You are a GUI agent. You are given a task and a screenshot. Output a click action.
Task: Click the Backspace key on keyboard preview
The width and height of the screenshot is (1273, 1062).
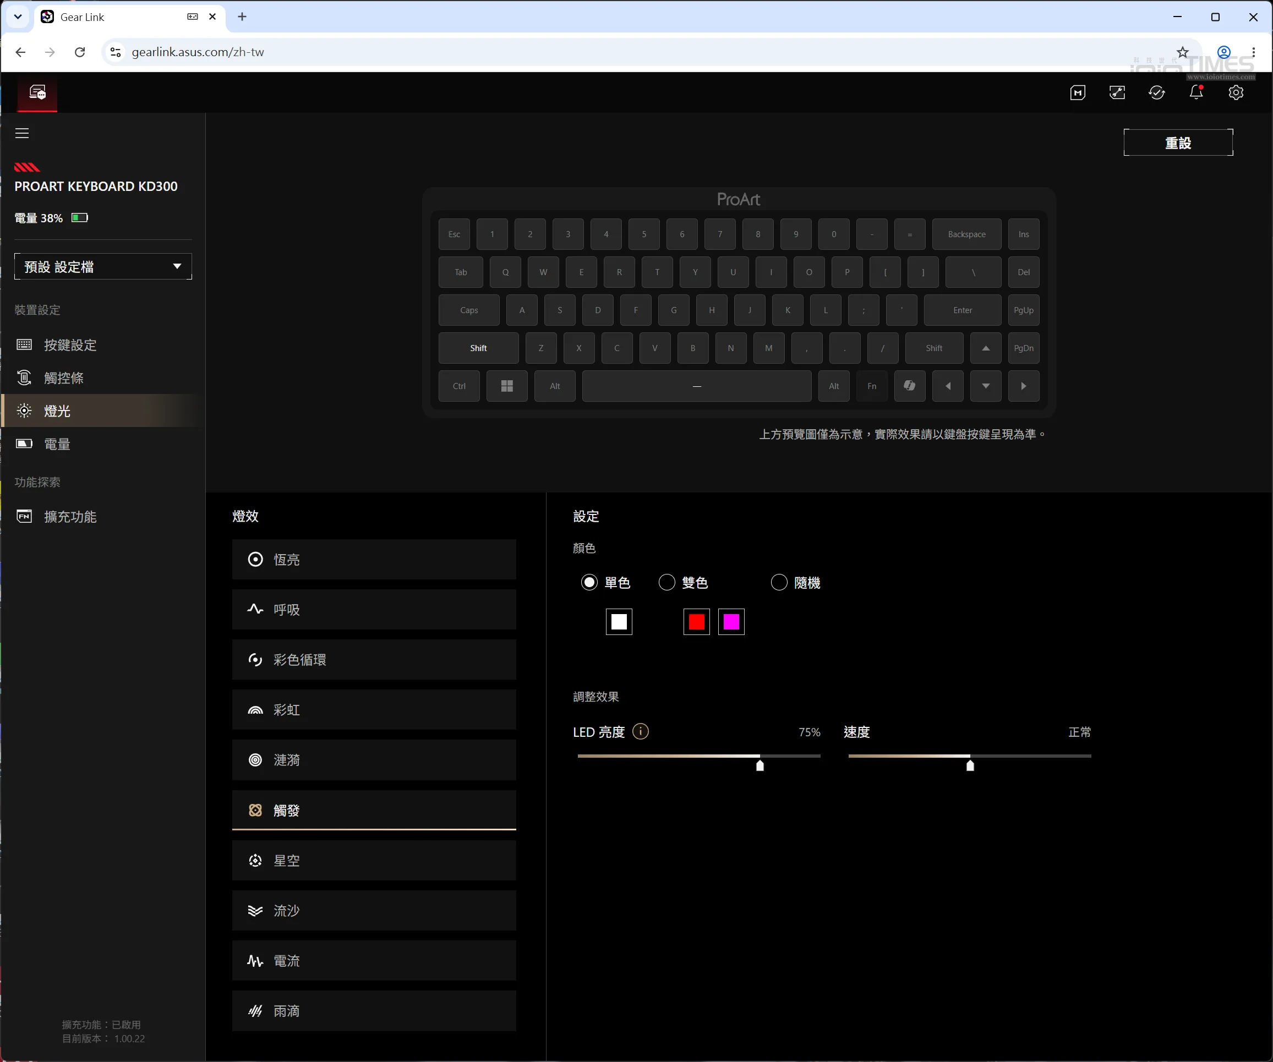pos(967,234)
